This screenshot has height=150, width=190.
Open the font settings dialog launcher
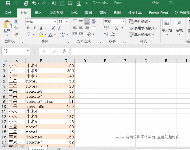click(68, 42)
